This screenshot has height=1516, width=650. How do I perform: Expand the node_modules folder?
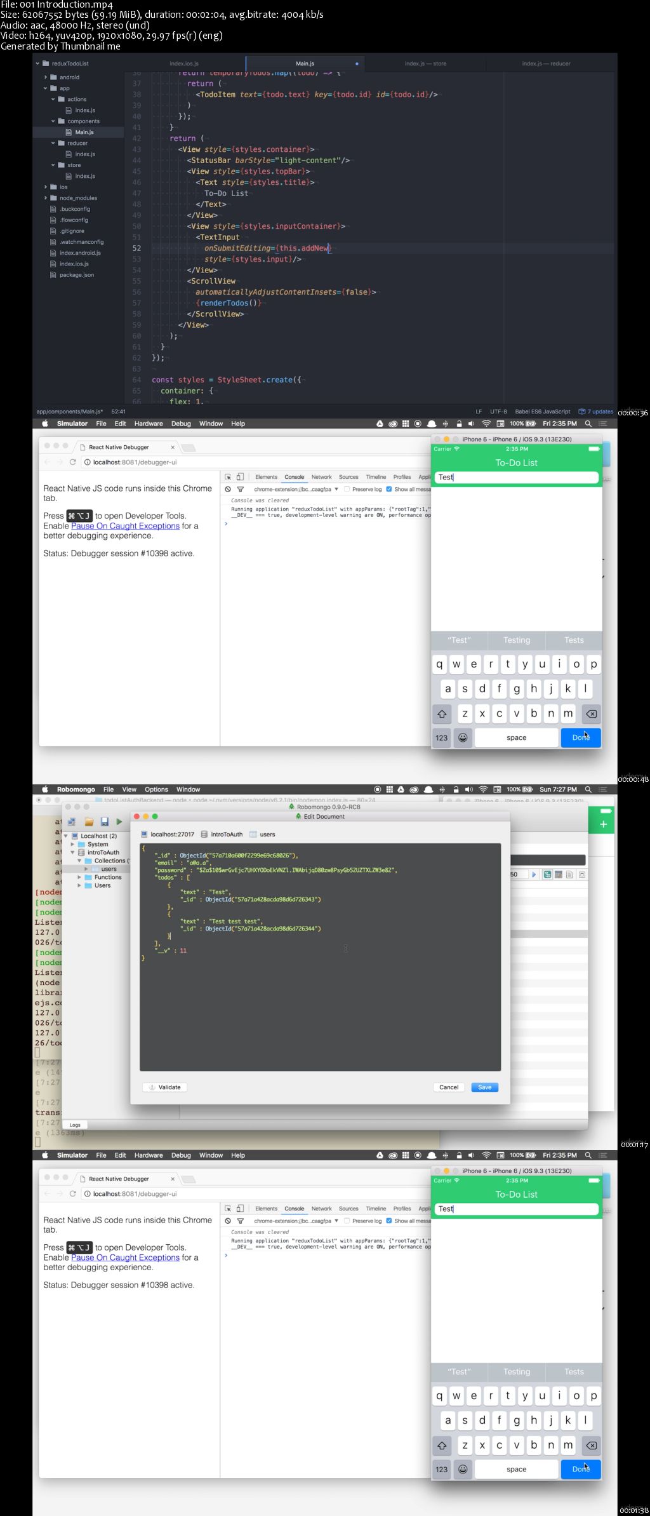46,198
